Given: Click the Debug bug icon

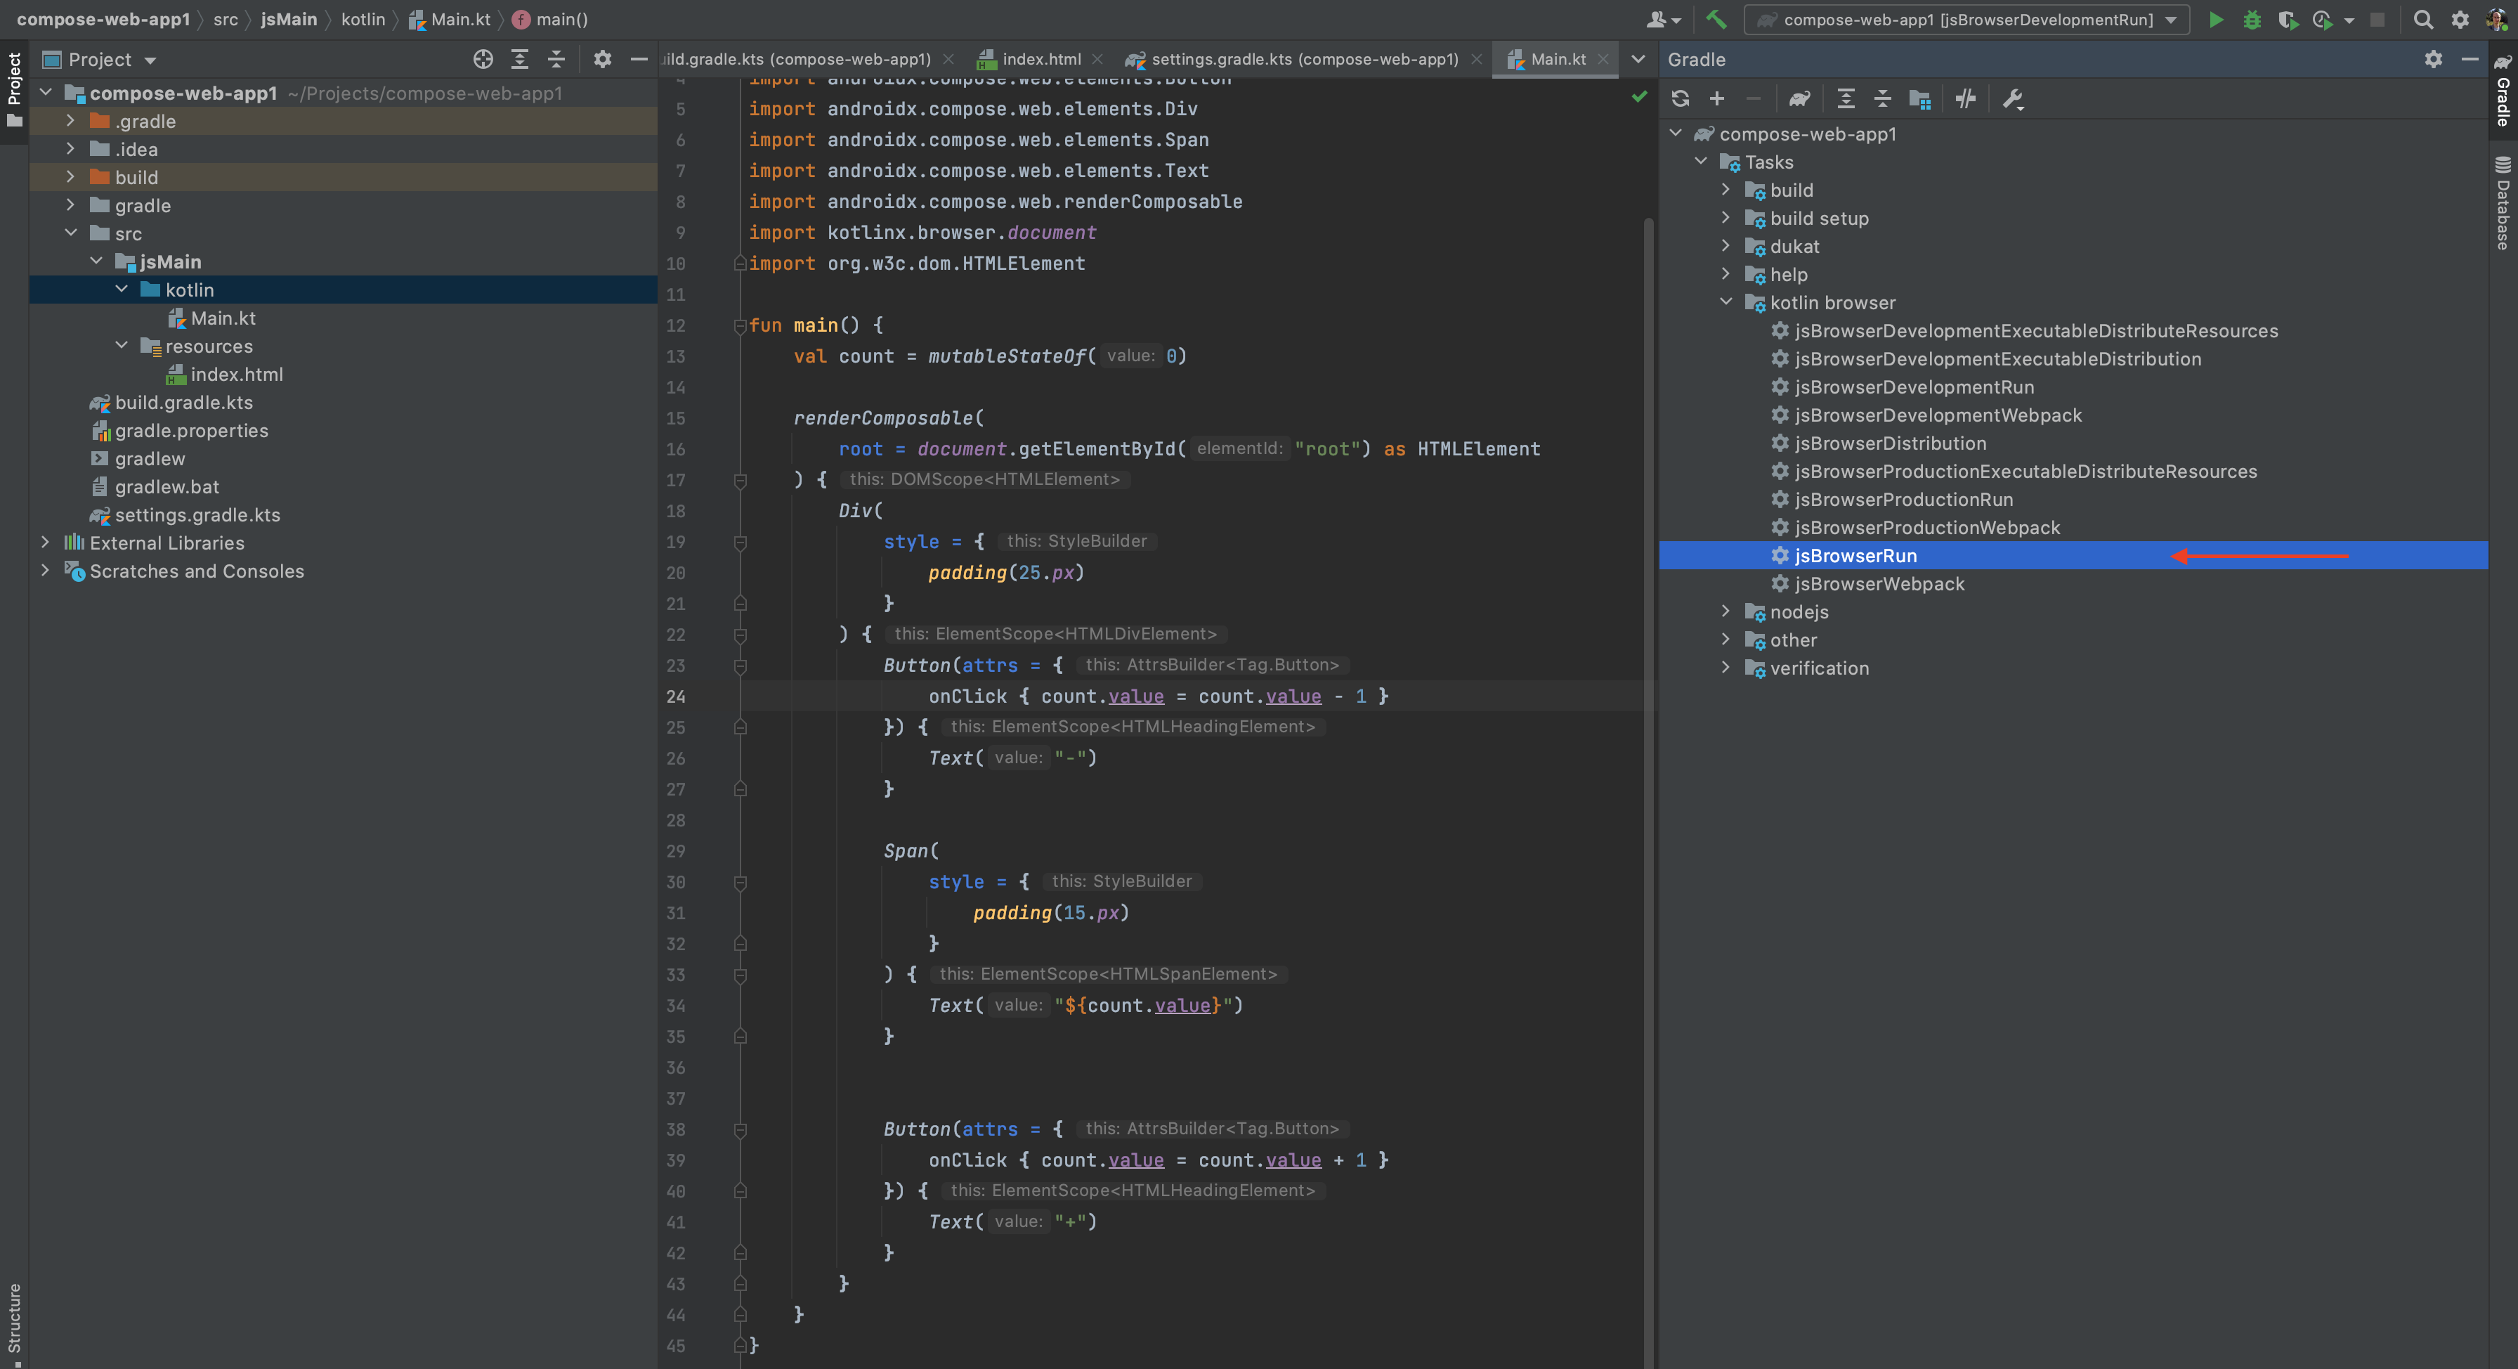Looking at the screenshot, I should point(2252,20).
